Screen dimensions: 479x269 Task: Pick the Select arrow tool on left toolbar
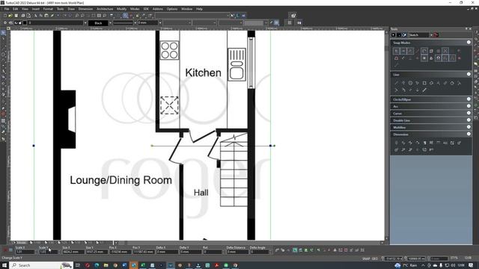[3, 32]
